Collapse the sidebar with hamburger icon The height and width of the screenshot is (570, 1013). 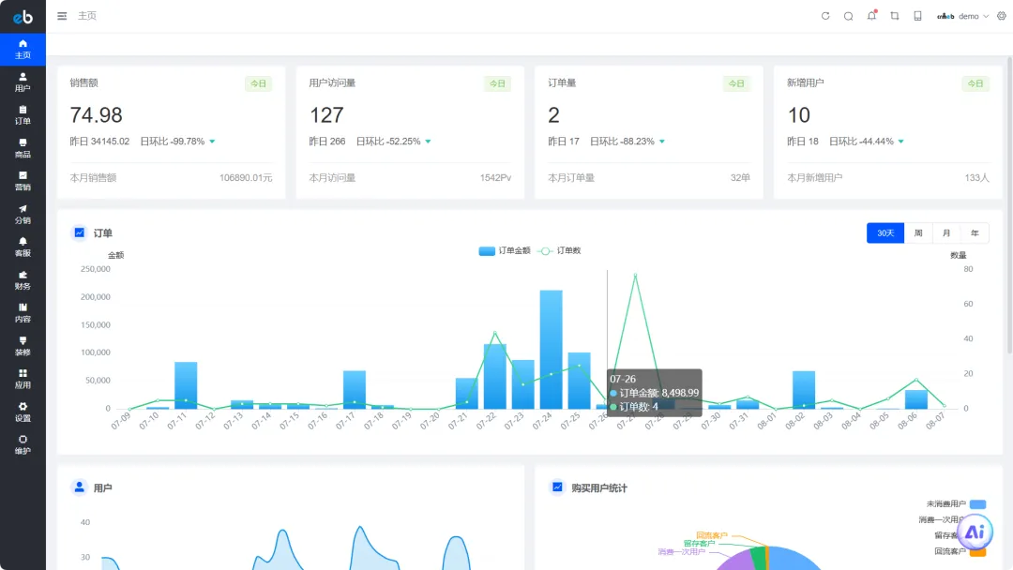click(62, 16)
